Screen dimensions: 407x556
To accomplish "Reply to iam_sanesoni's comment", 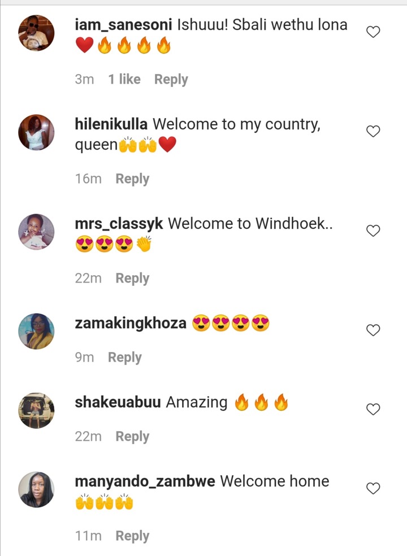I will pos(171,80).
